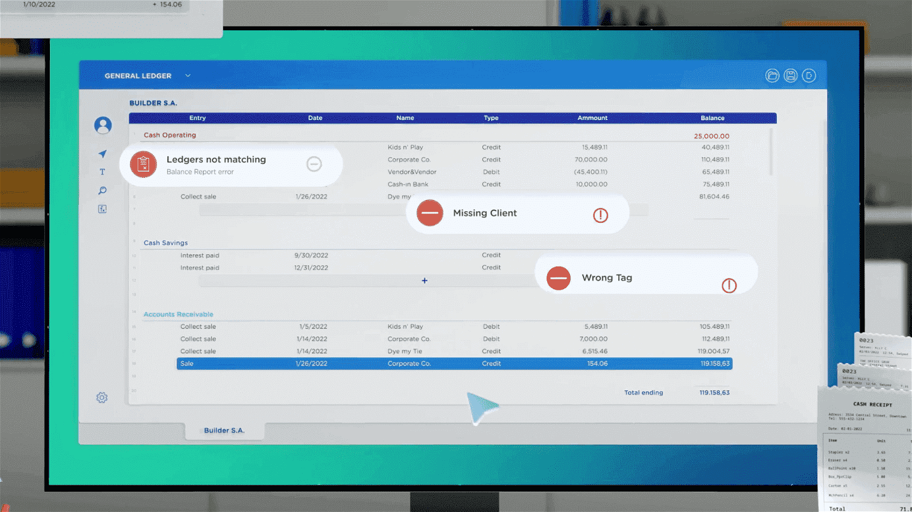The height and width of the screenshot is (512, 912).
Task: Select the send arrow tool in the sidebar
Action: click(x=102, y=153)
